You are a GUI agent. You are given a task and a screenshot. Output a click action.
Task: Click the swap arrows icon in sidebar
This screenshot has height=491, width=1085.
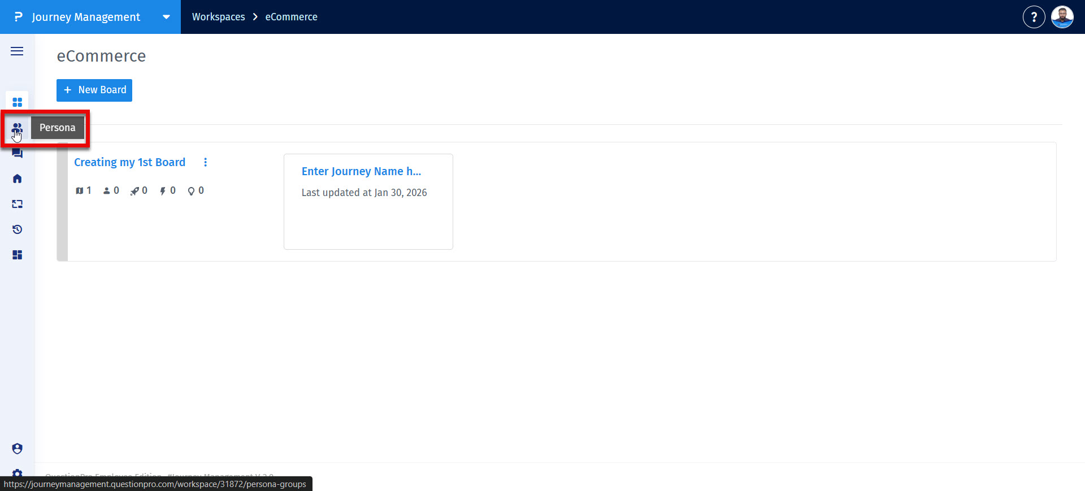point(17,204)
